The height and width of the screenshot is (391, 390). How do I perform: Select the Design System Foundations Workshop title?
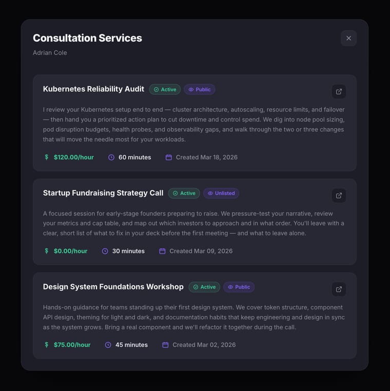tap(113, 287)
